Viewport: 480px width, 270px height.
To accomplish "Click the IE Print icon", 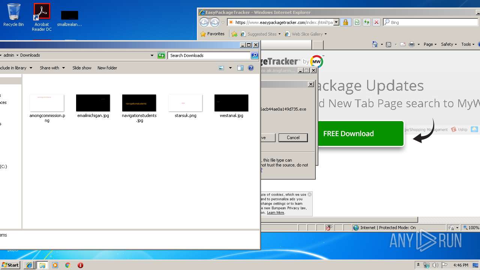I will 411,44.
